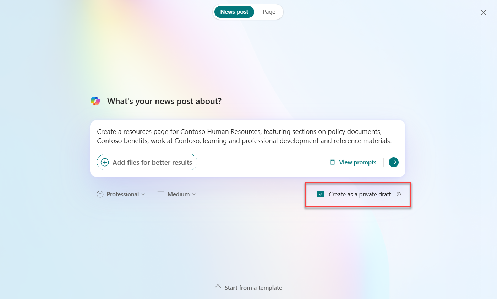Click the notebook icon beside View prompts
This screenshot has height=299, width=497.
point(332,162)
